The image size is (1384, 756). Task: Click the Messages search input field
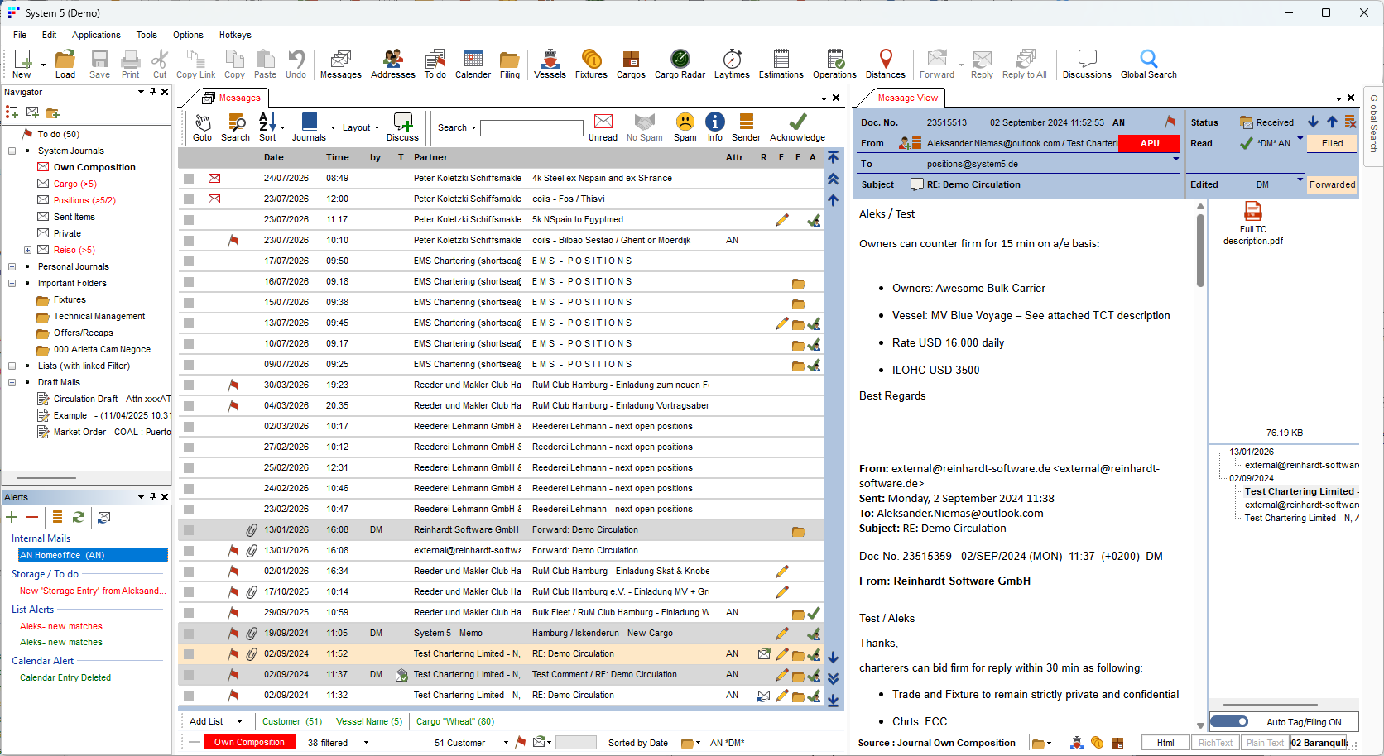pos(532,127)
